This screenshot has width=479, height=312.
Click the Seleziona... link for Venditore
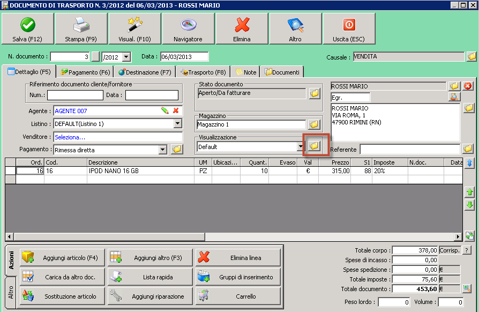(x=70, y=137)
